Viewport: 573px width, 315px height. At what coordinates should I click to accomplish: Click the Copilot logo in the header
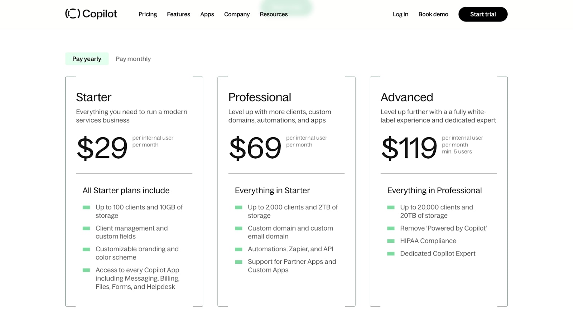pos(91,14)
